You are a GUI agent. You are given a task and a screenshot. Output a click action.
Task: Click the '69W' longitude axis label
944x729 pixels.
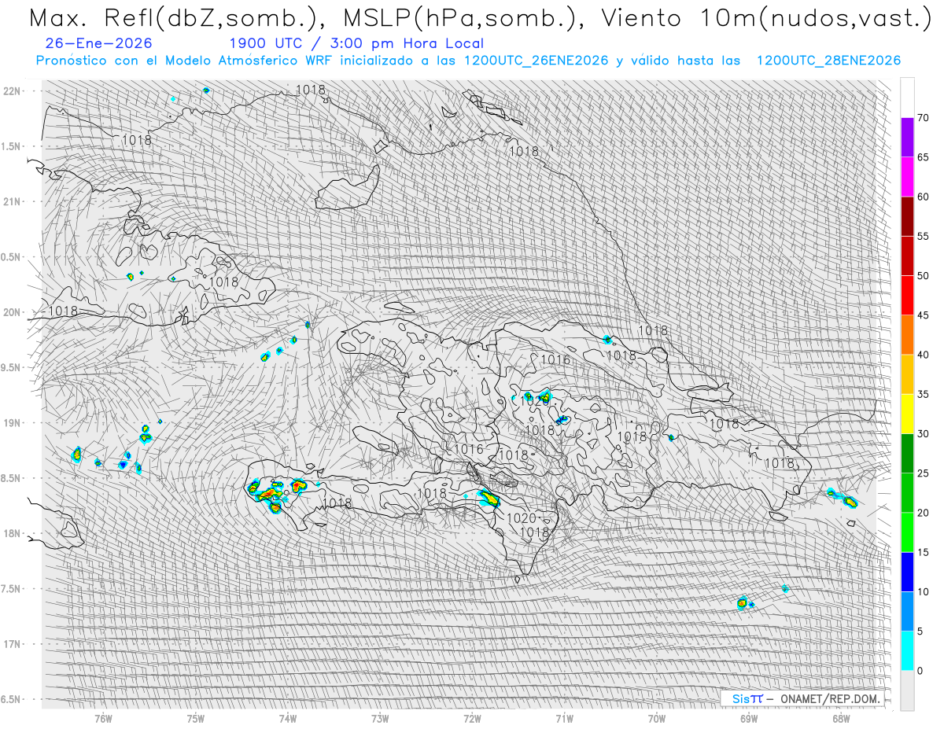coord(748,718)
